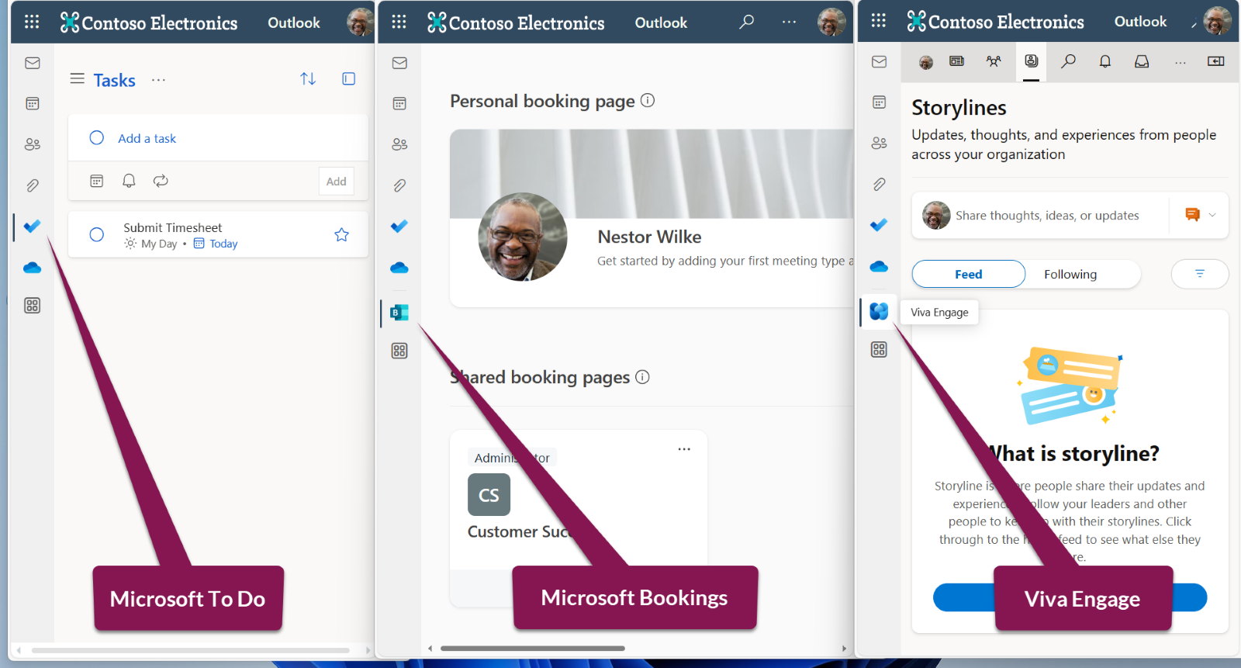Open the ellipsis menu next to Tasks title

point(158,80)
